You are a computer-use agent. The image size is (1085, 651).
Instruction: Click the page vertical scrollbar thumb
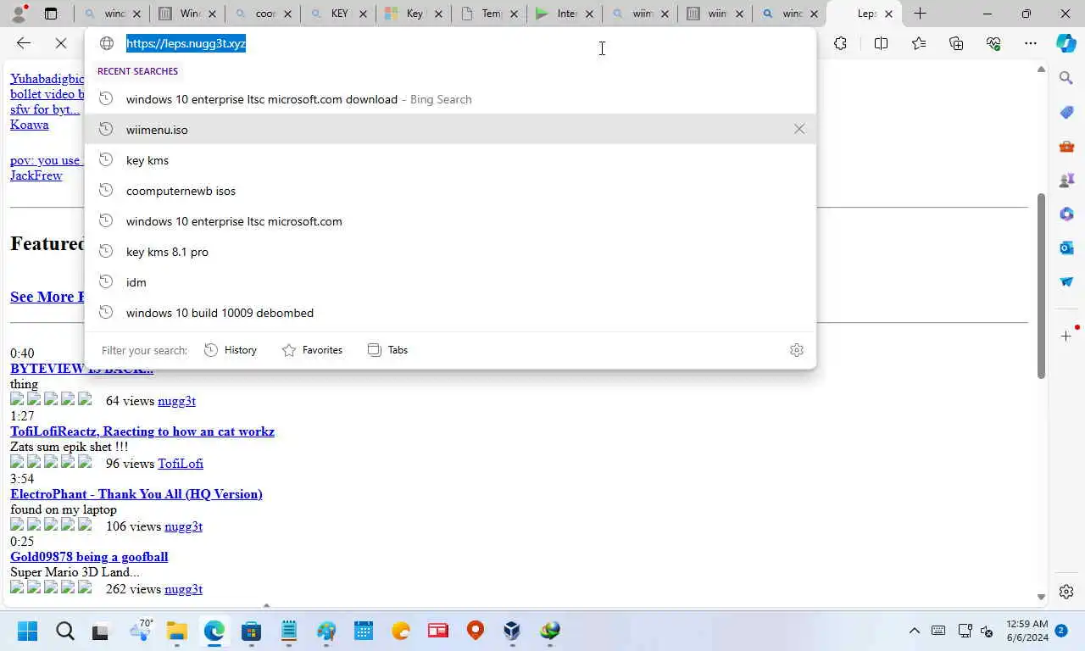1041,286
